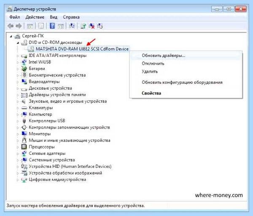Click the Forward arrow toolbar icon

click(19, 26)
